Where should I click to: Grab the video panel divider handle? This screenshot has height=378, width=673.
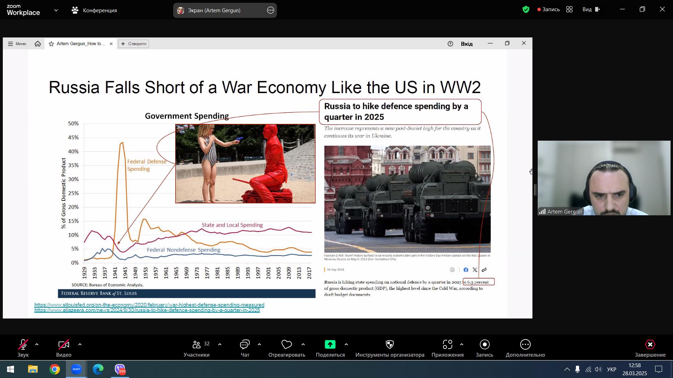pyautogui.click(x=535, y=190)
